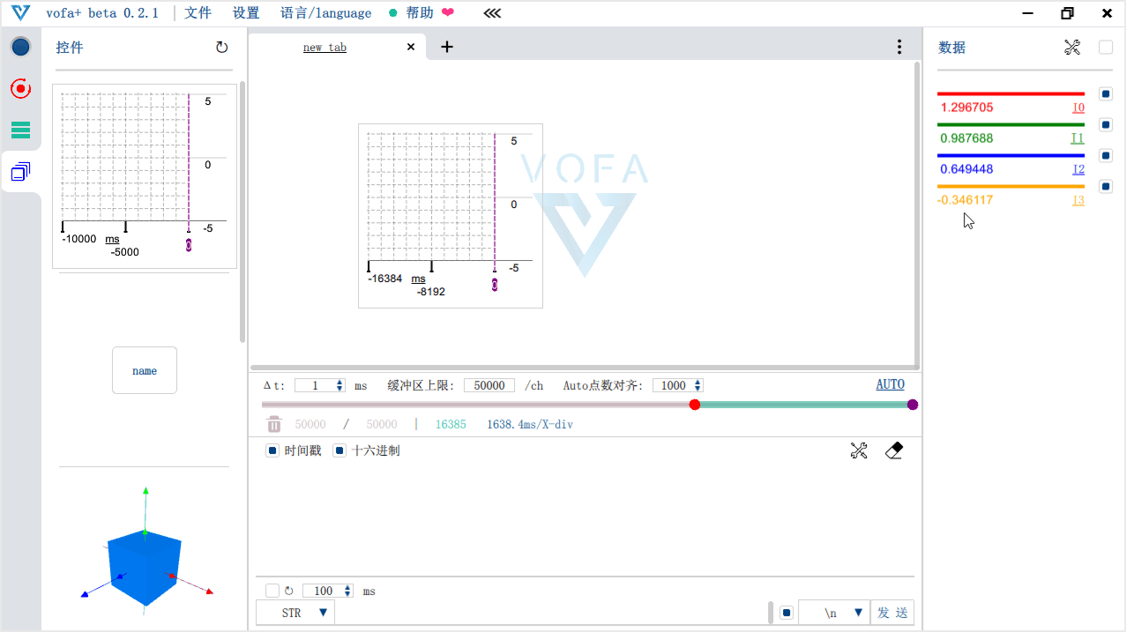Click the purple timeline slider end handle
The height and width of the screenshot is (632, 1126).
click(913, 405)
